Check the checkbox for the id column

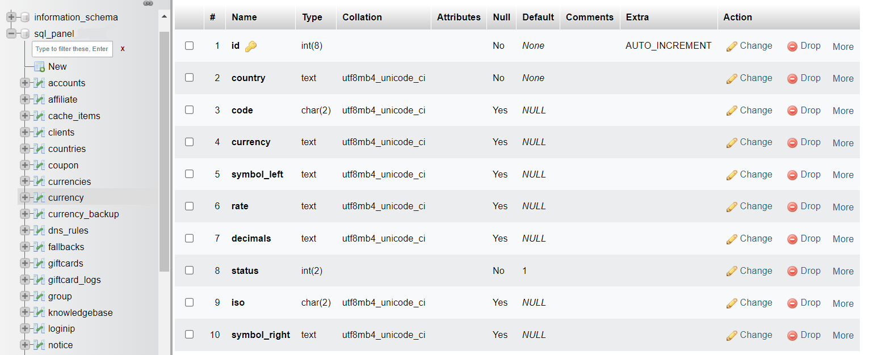189,45
